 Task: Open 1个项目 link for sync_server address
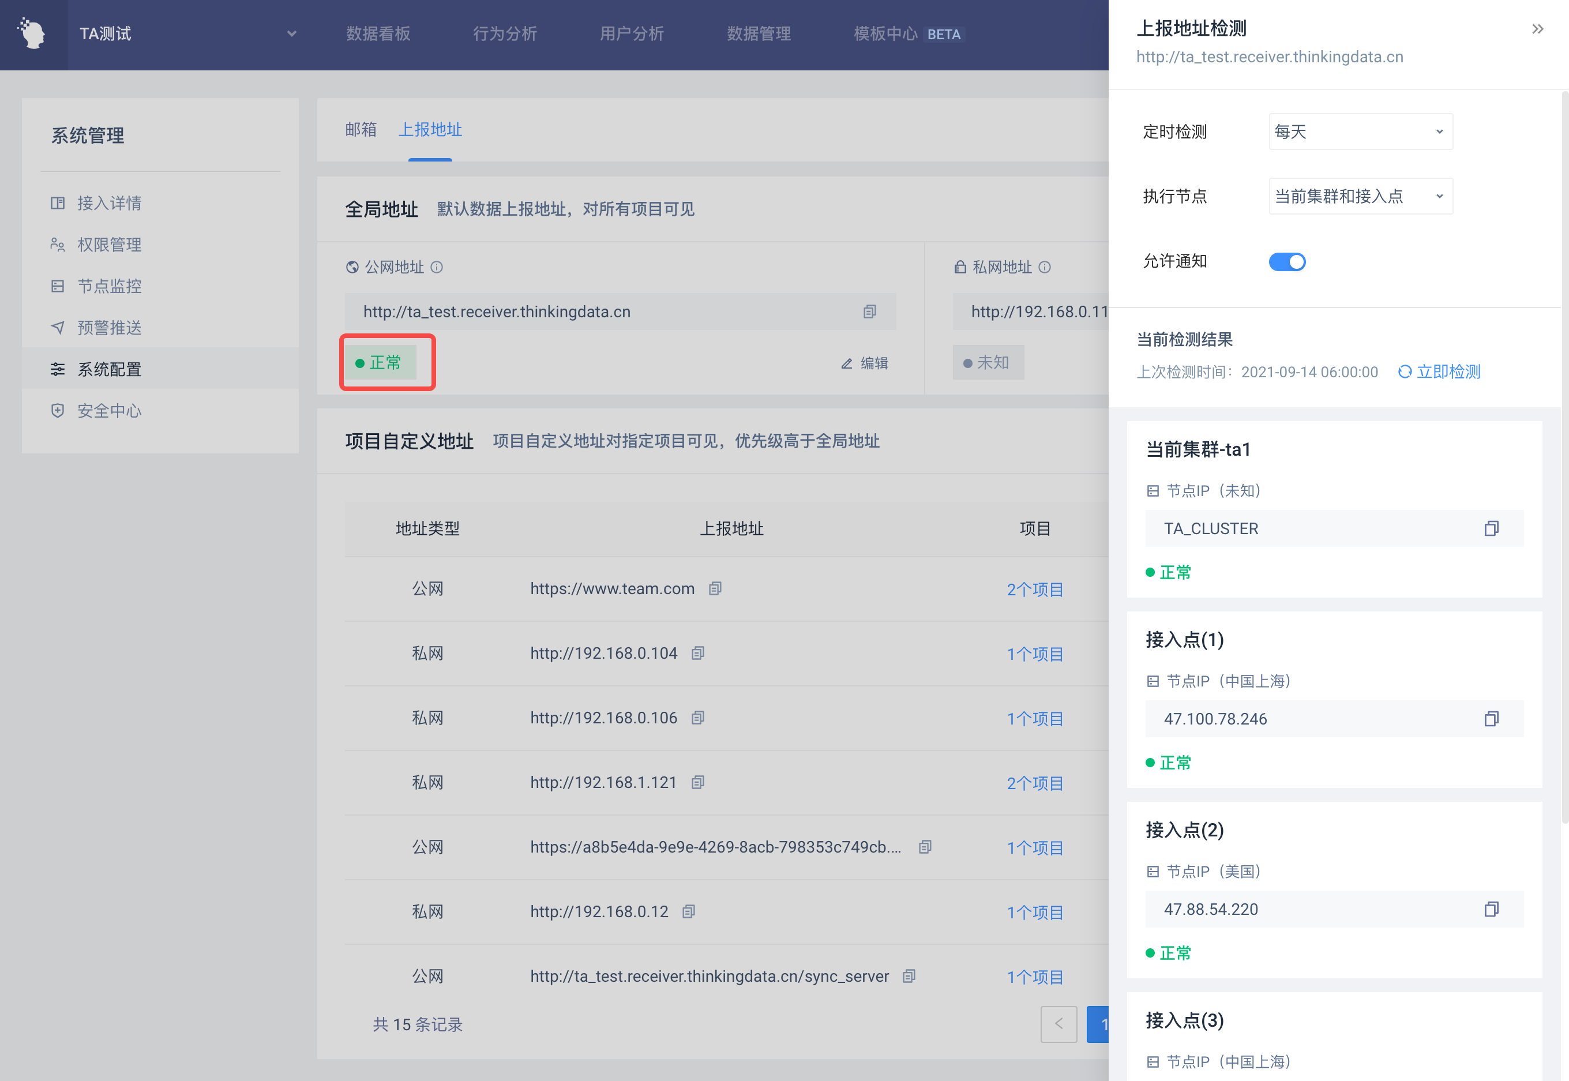point(1035,977)
